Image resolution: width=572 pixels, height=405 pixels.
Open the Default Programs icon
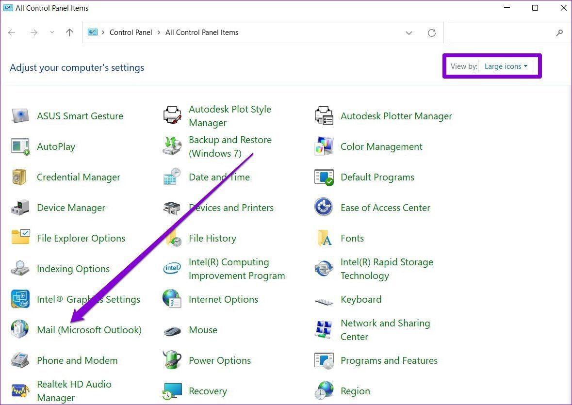click(x=324, y=177)
